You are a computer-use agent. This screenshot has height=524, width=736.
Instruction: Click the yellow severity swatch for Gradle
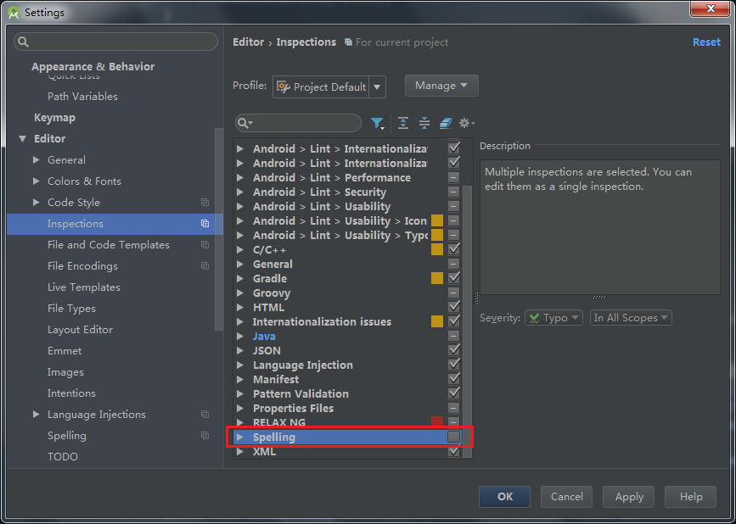[437, 278]
